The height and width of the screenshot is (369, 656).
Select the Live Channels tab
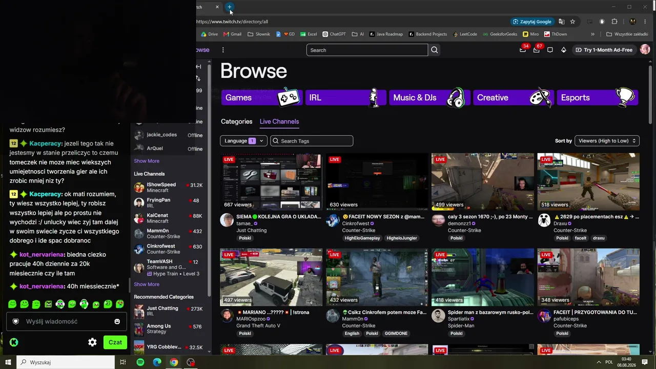point(279,121)
